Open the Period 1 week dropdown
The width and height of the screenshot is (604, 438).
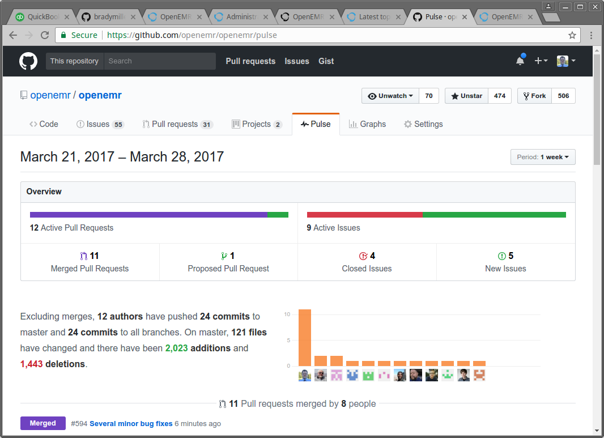543,157
